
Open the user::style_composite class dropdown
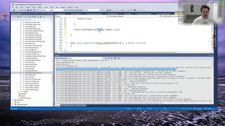pyautogui.click(x=134, y=16)
